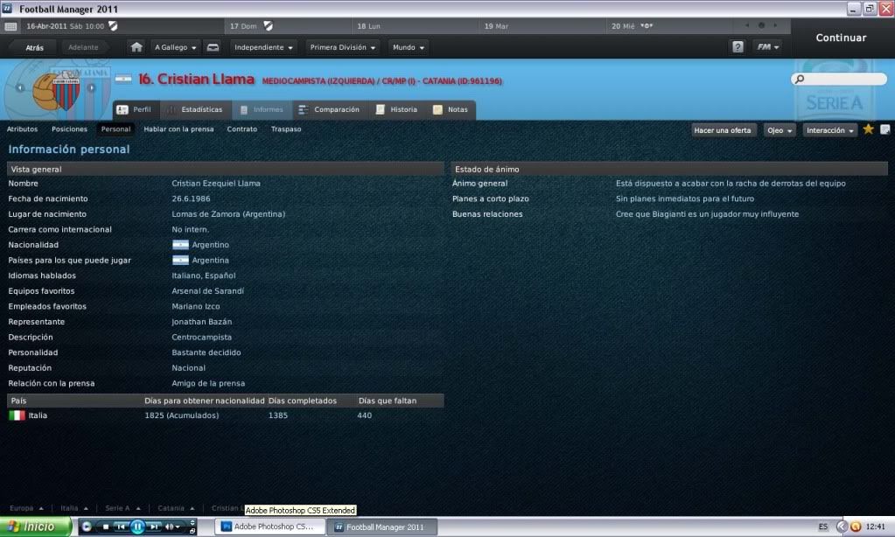895x537 pixels.
Task: Open the Posiciones sub-tab
Action: [x=70, y=129]
